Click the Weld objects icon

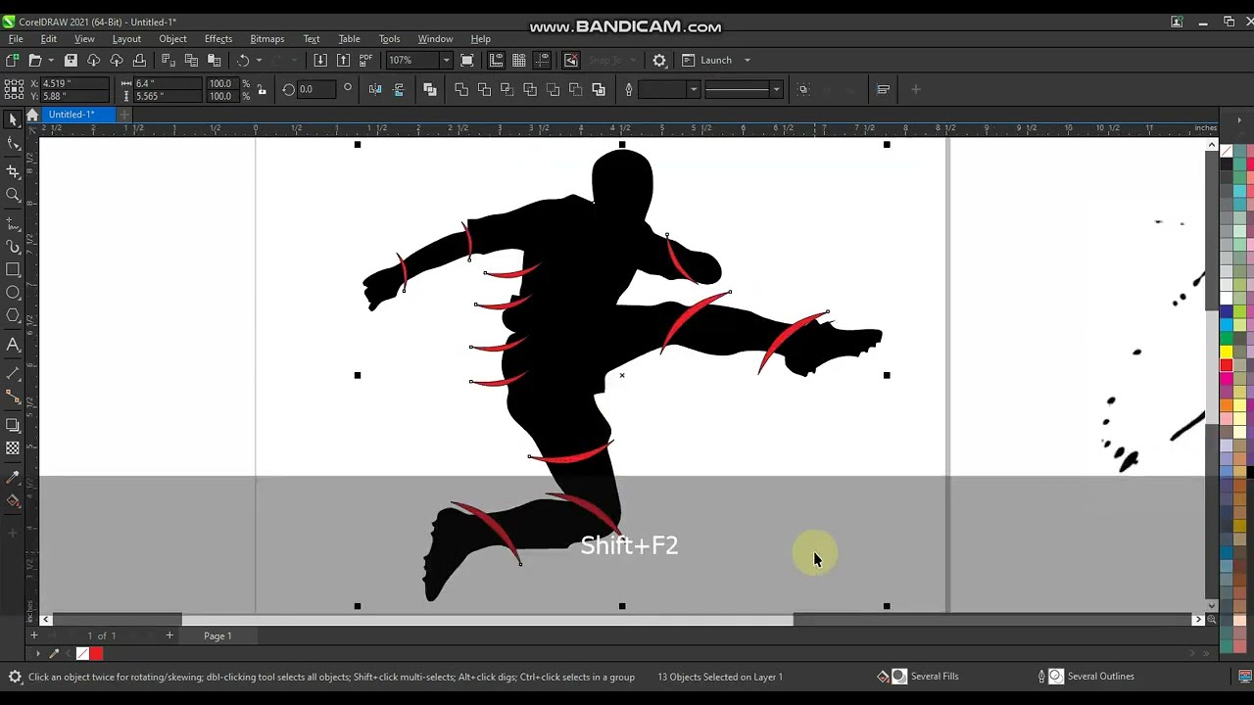coord(461,90)
